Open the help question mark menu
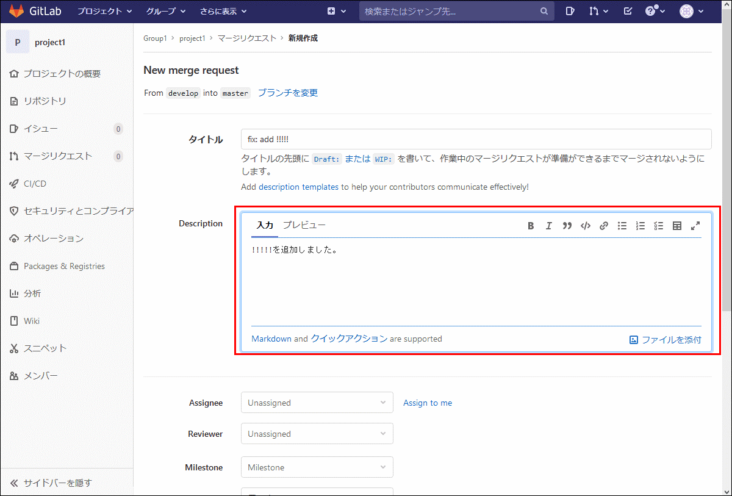The height and width of the screenshot is (496, 732). click(655, 11)
